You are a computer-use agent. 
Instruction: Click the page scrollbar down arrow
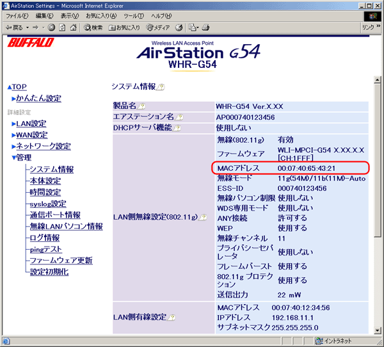click(x=378, y=330)
